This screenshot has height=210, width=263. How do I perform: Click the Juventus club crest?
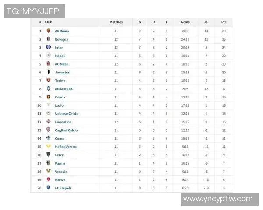[49, 72]
